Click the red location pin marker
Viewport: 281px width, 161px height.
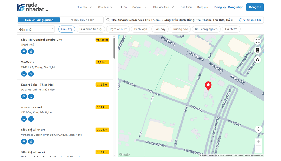(x=208, y=86)
